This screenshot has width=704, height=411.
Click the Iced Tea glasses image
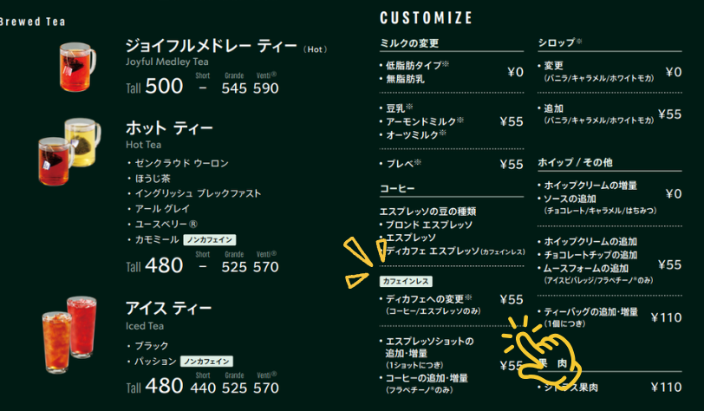(69, 335)
